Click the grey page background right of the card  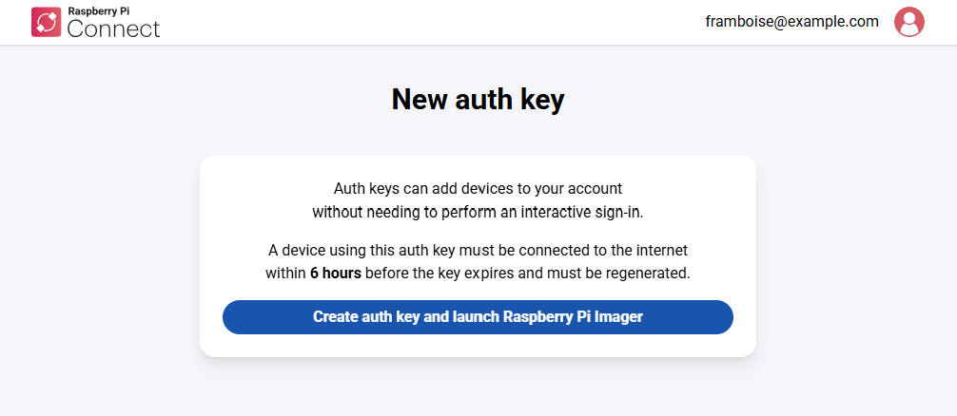856,256
